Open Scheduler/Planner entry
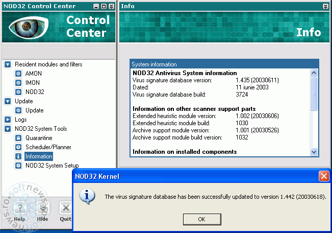 [x=48, y=147]
